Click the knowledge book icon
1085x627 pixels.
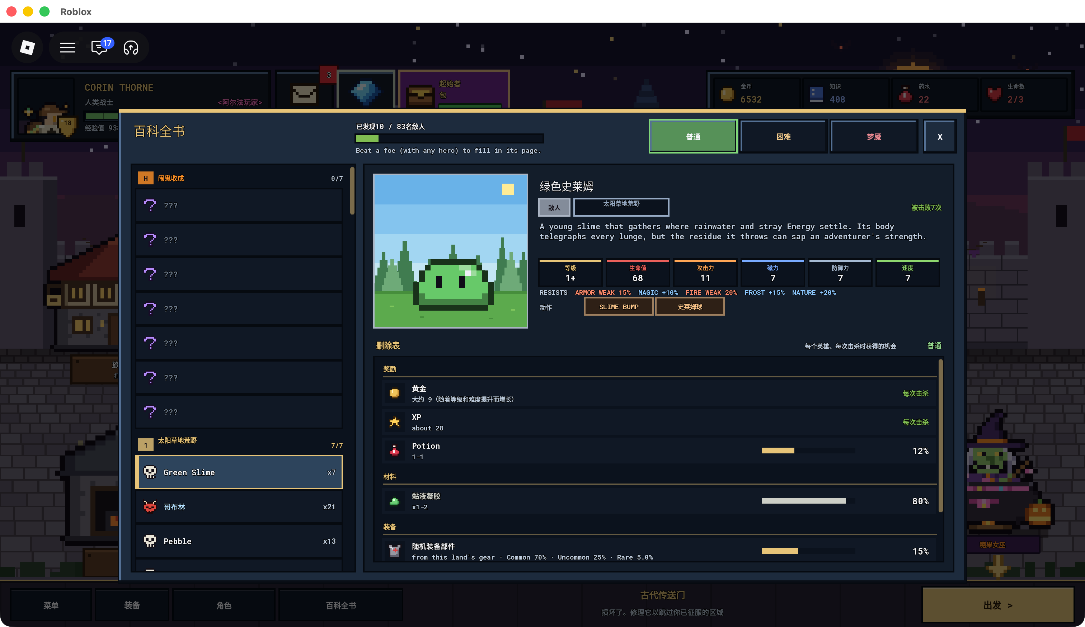click(816, 94)
